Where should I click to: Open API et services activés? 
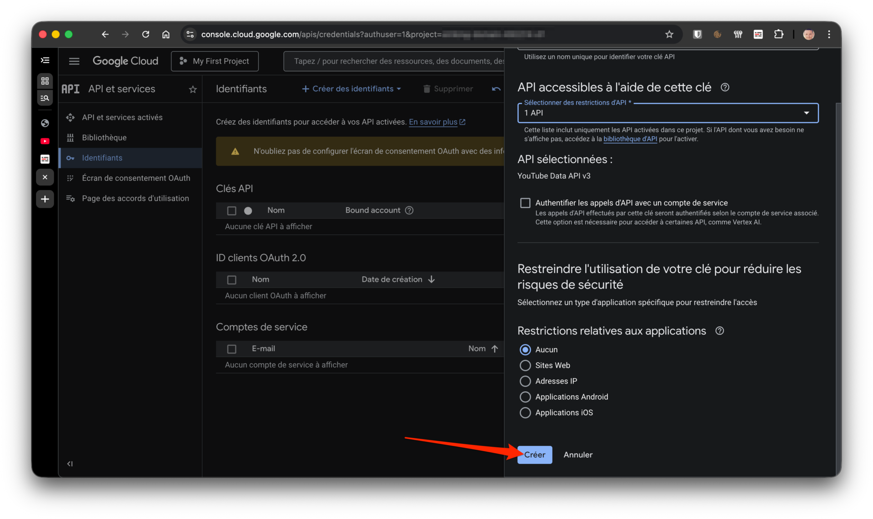point(130,117)
